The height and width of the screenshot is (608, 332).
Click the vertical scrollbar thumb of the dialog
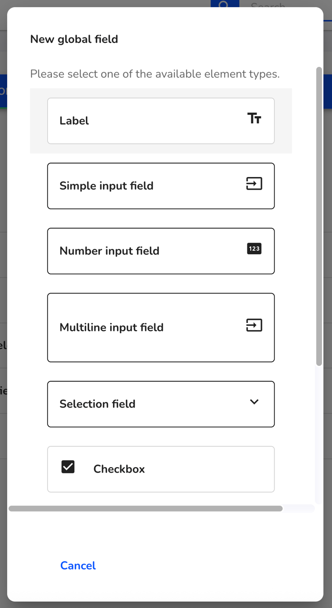(319, 216)
